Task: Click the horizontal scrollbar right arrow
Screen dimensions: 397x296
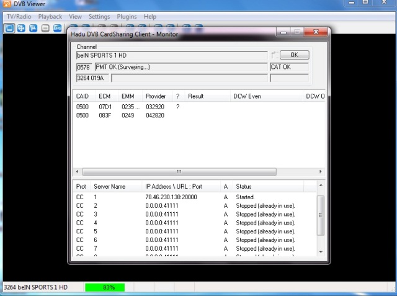Action: pyautogui.click(x=320, y=172)
